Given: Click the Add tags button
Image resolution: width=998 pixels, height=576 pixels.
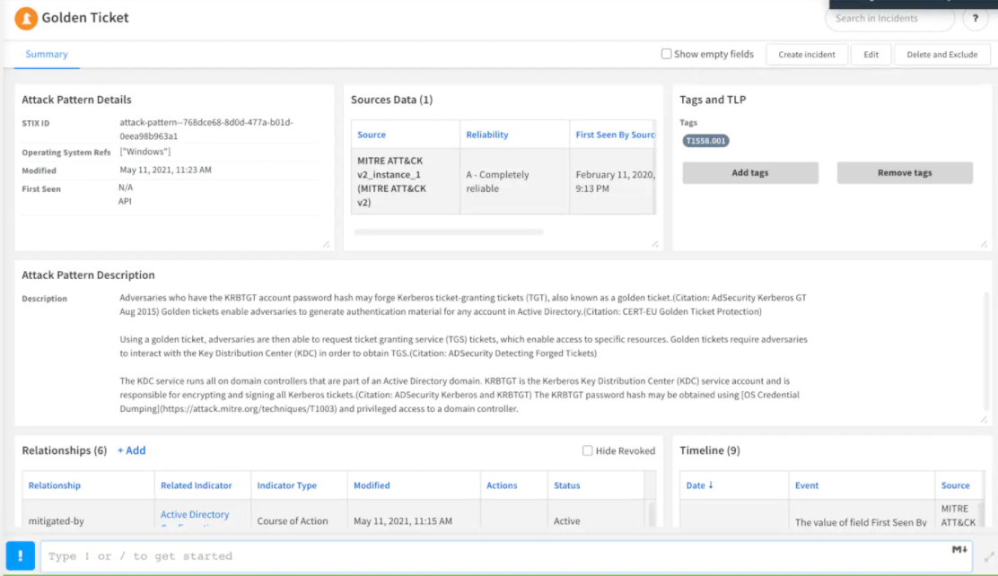Looking at the screenshot, I should tap(750, 172).
